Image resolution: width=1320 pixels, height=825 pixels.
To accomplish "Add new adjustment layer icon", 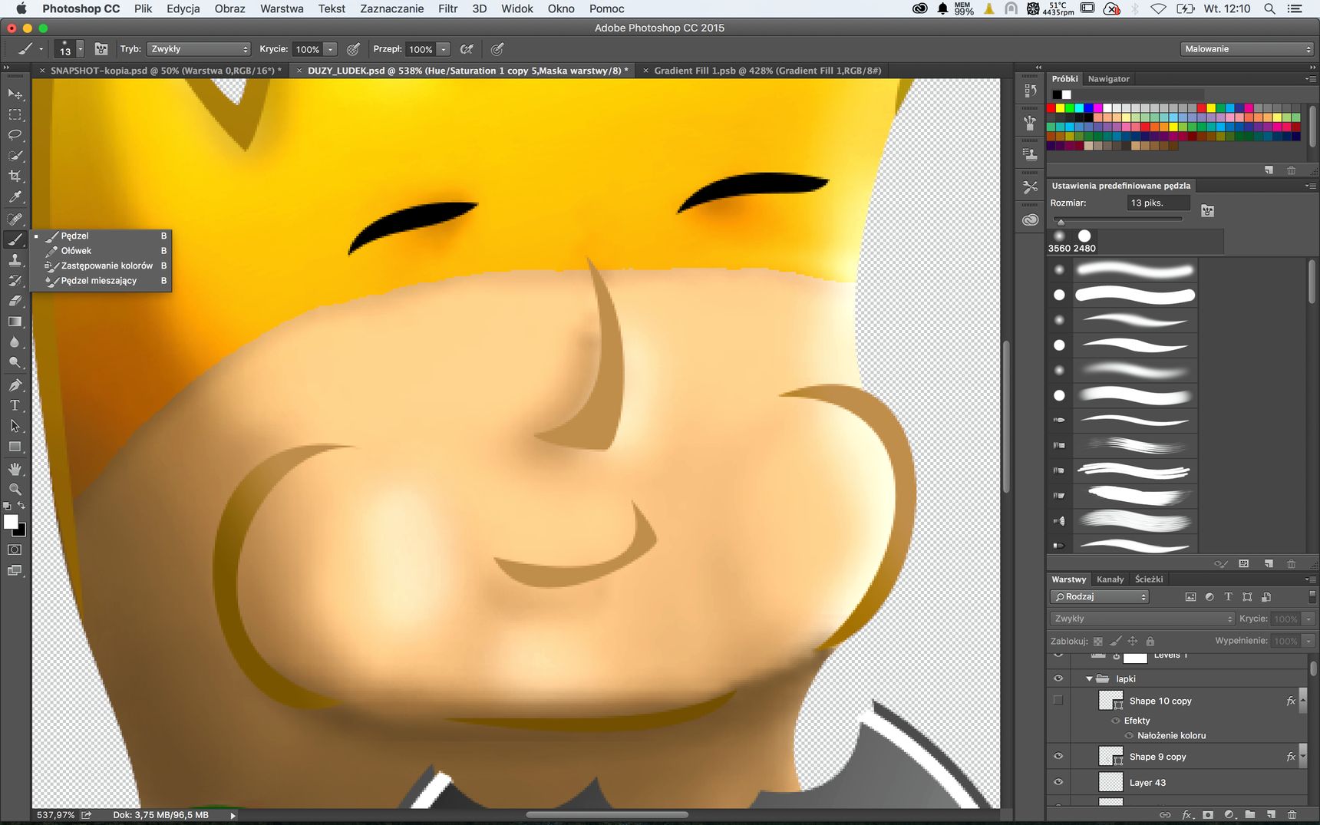I will [x=1229, y=814].
